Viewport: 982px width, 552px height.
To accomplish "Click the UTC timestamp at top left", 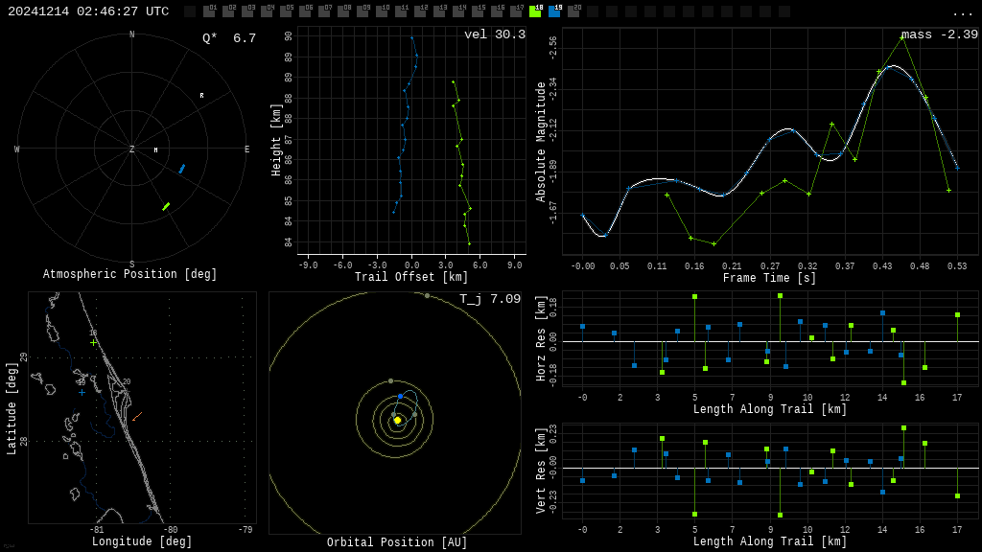I will click(88, 11).
